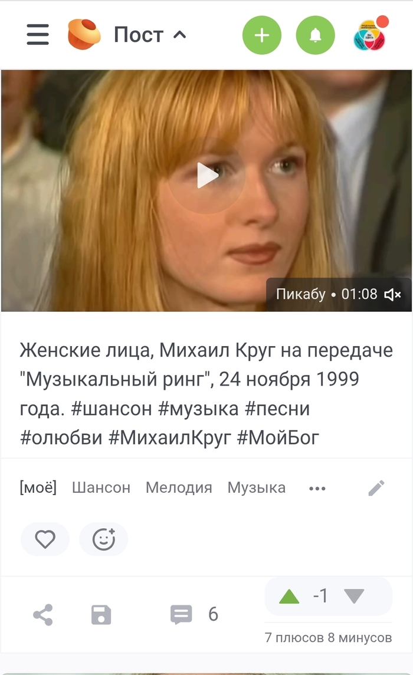Share the post
This screenshot has height=675, width=413.
tap(42, 614)
